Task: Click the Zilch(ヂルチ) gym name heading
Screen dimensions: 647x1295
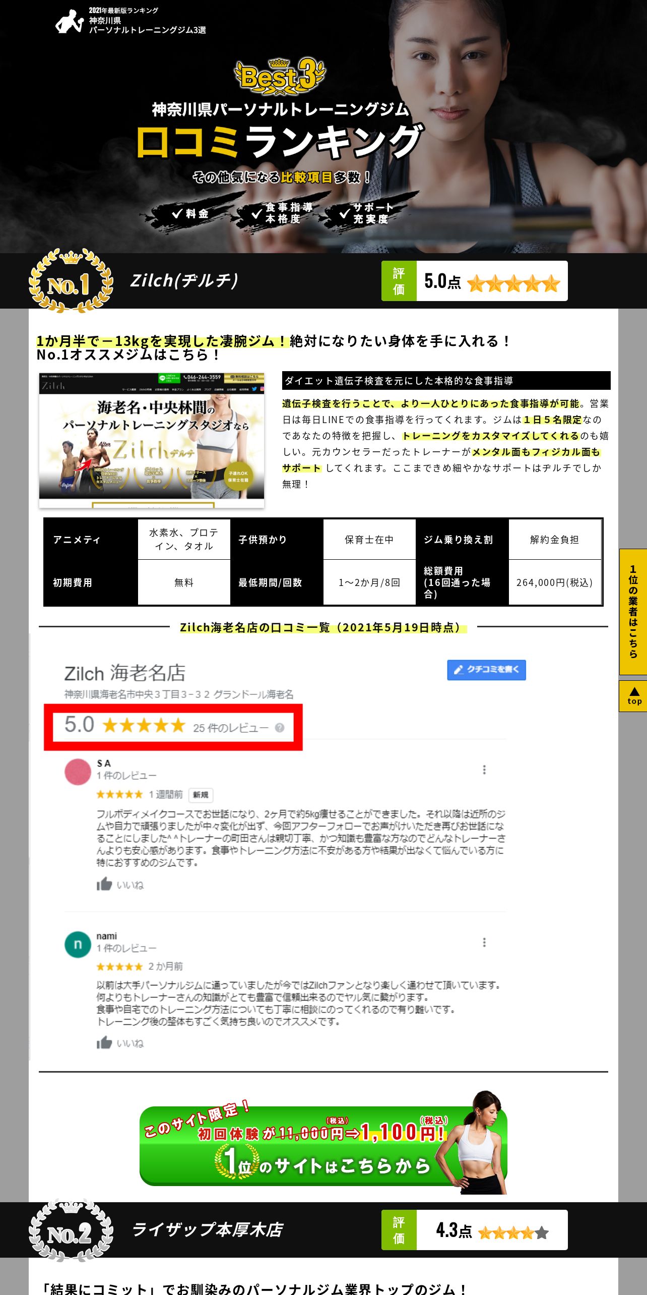Action: pyautogui.click(x=184, y=280)
